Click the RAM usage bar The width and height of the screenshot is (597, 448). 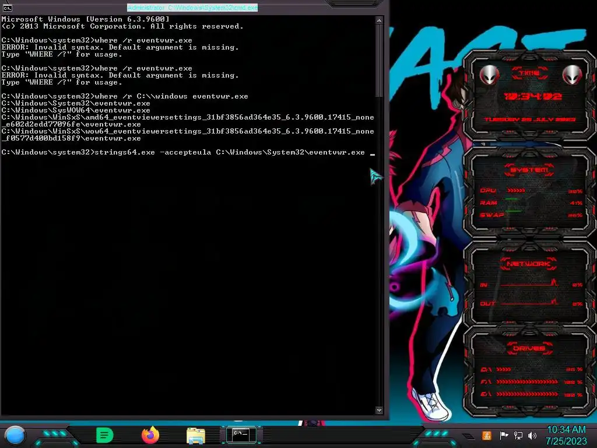point(512,199)
